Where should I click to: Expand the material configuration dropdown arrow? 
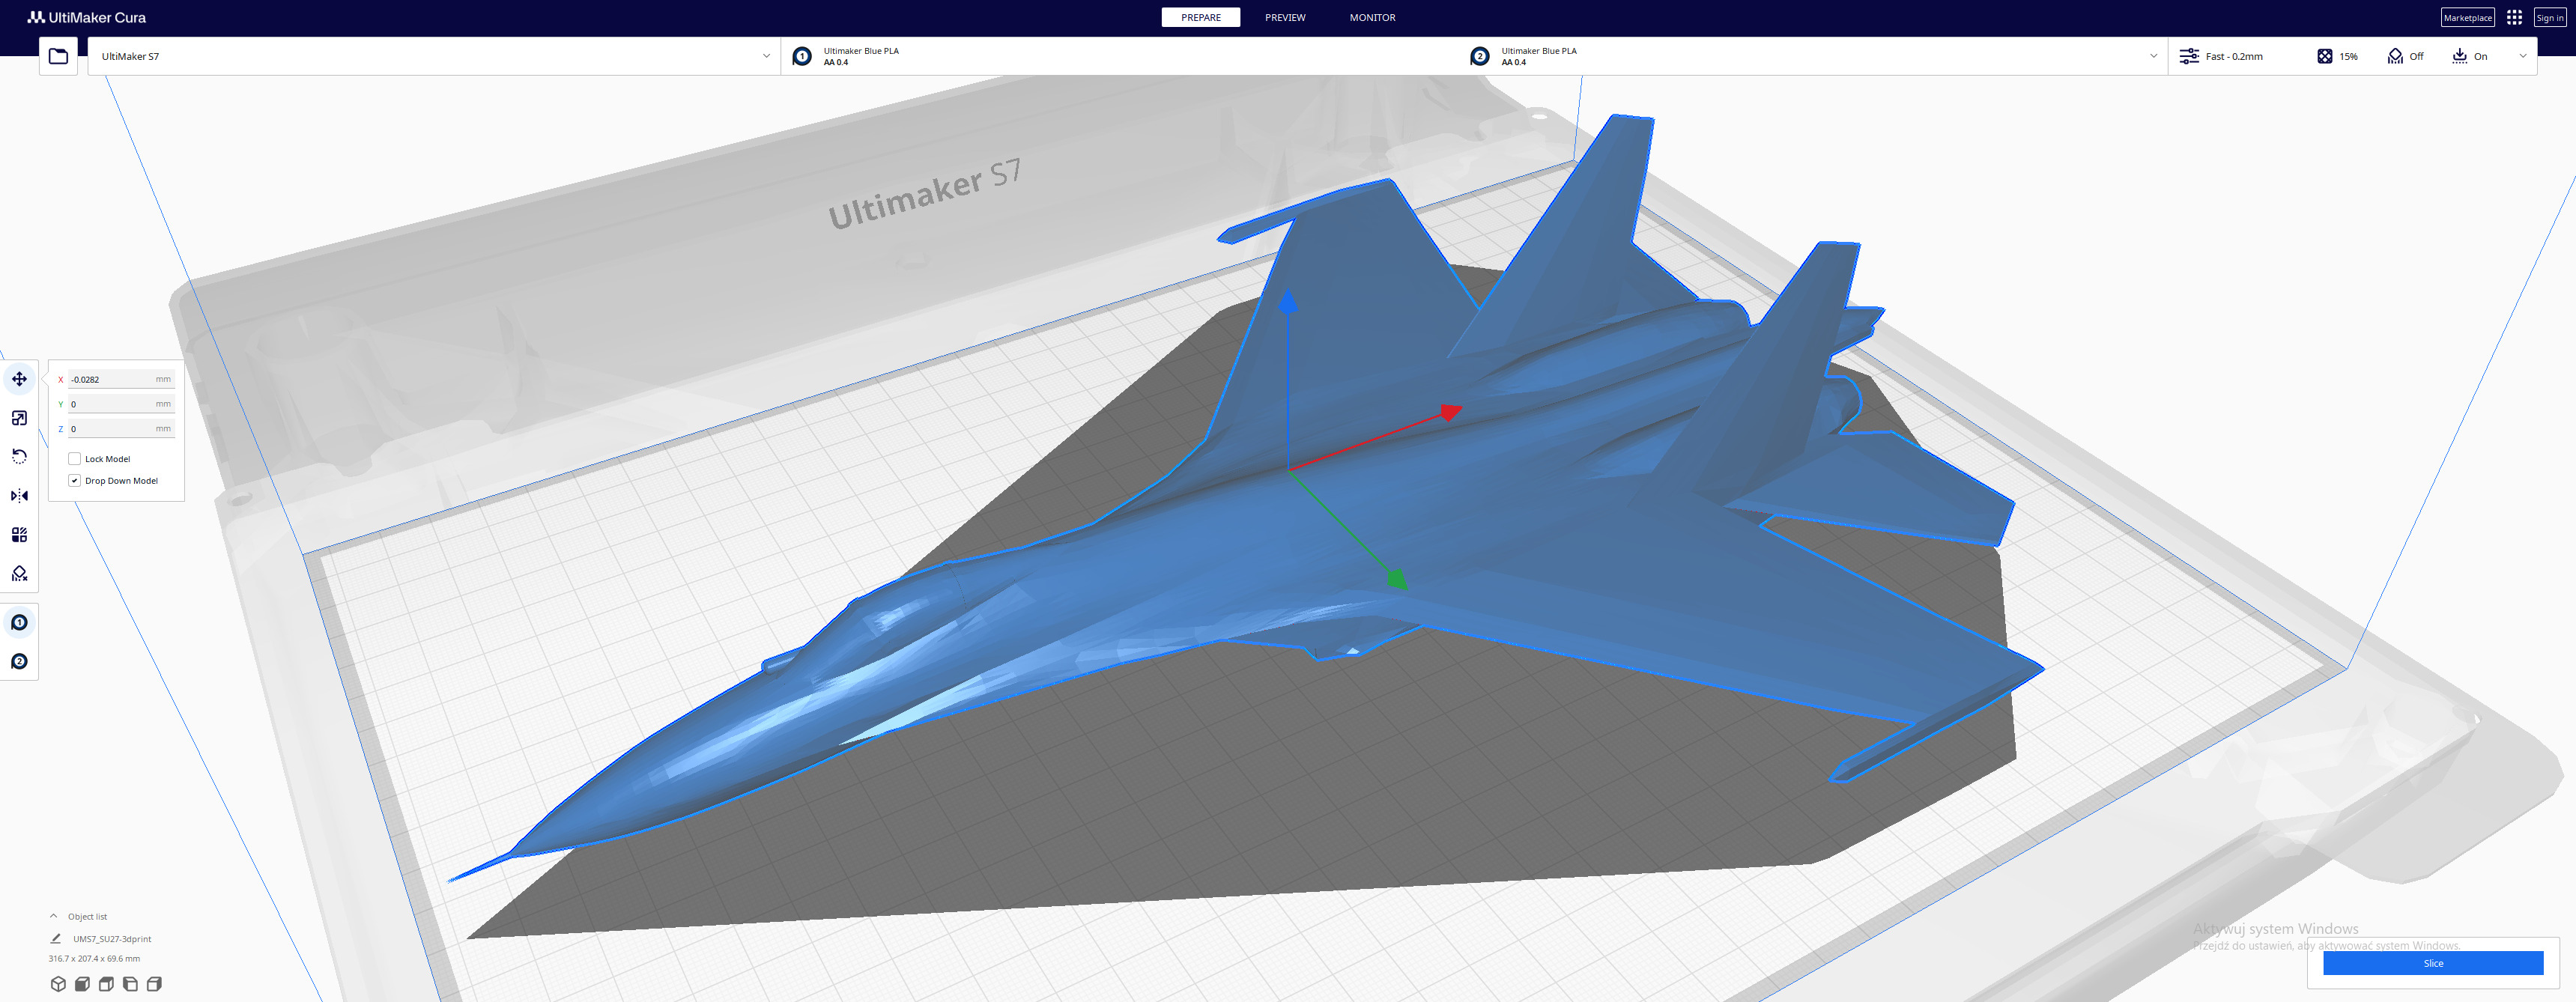tap(2153, 56)
